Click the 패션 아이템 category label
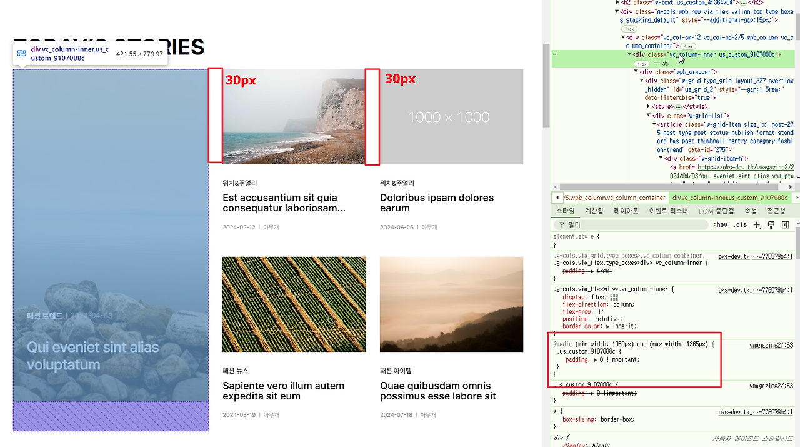Screen dimensions: 800x447 tap(396, 371)
